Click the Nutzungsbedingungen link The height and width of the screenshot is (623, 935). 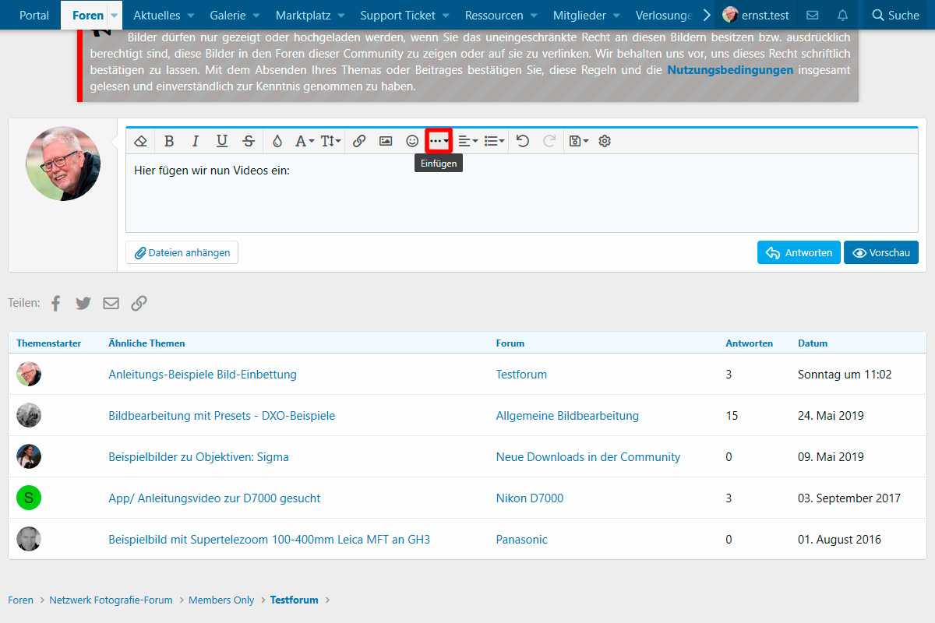(730, 70)
